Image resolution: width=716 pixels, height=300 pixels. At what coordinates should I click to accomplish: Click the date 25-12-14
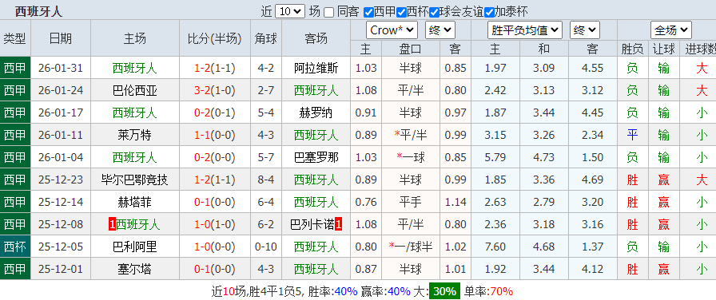coord(61,202)
